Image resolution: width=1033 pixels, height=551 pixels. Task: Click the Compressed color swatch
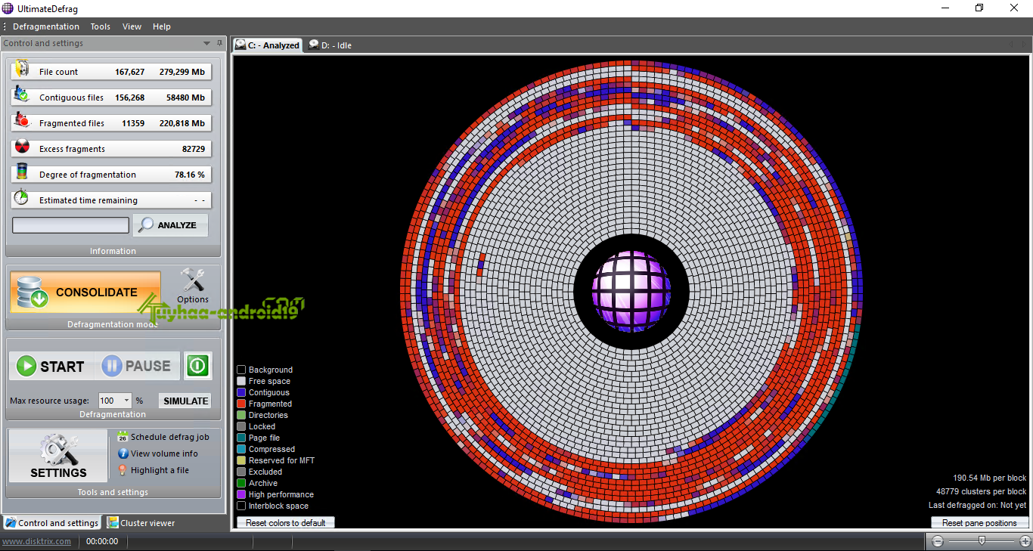pos(241,449)
